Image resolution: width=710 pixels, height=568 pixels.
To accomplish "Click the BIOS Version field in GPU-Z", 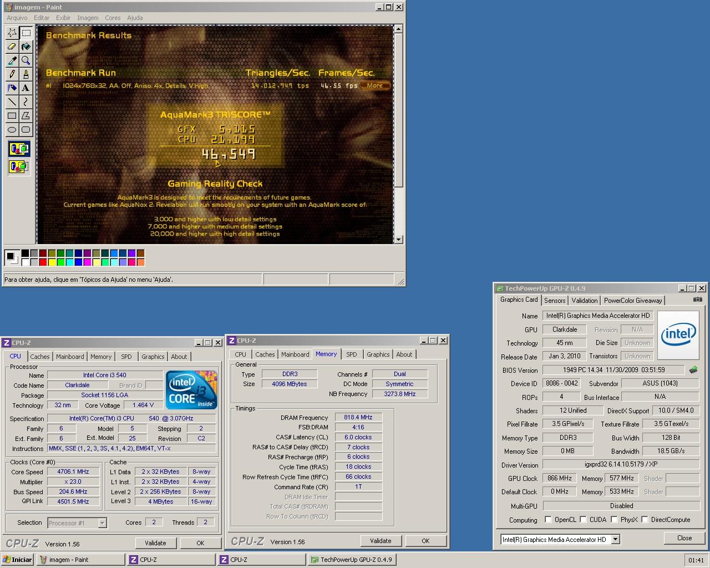I will [x=613, y=370].
